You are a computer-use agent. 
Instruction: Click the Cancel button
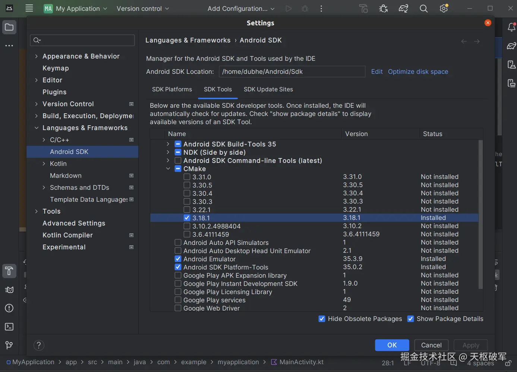tap(431, 345)
